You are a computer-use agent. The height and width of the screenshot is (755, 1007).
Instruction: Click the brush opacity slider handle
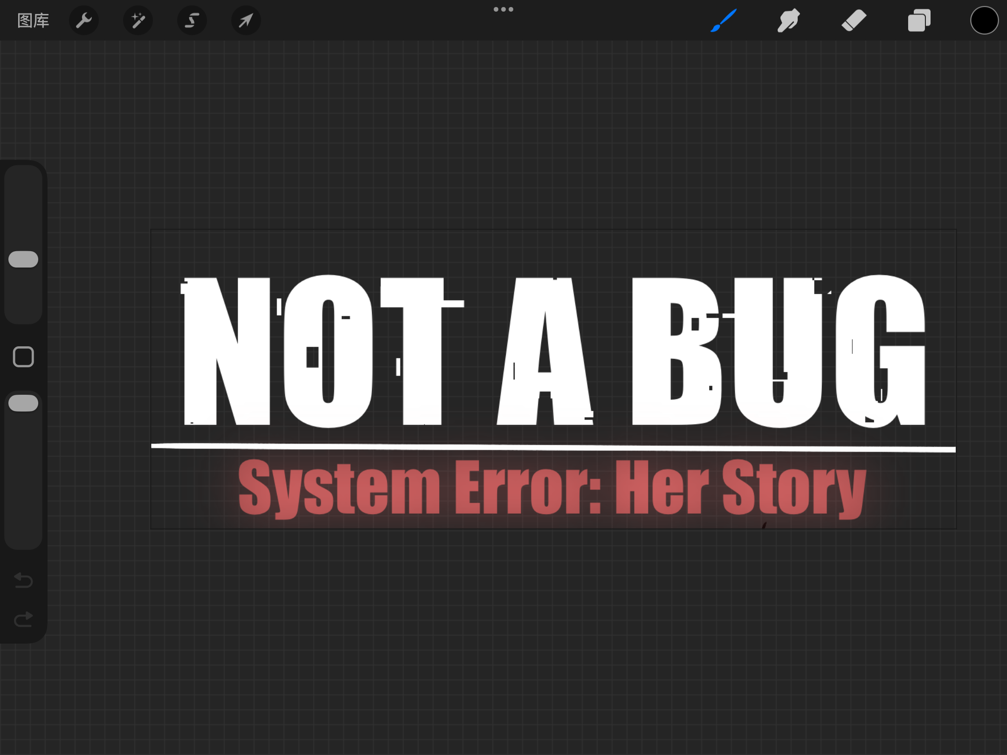(x=23, y=403)
